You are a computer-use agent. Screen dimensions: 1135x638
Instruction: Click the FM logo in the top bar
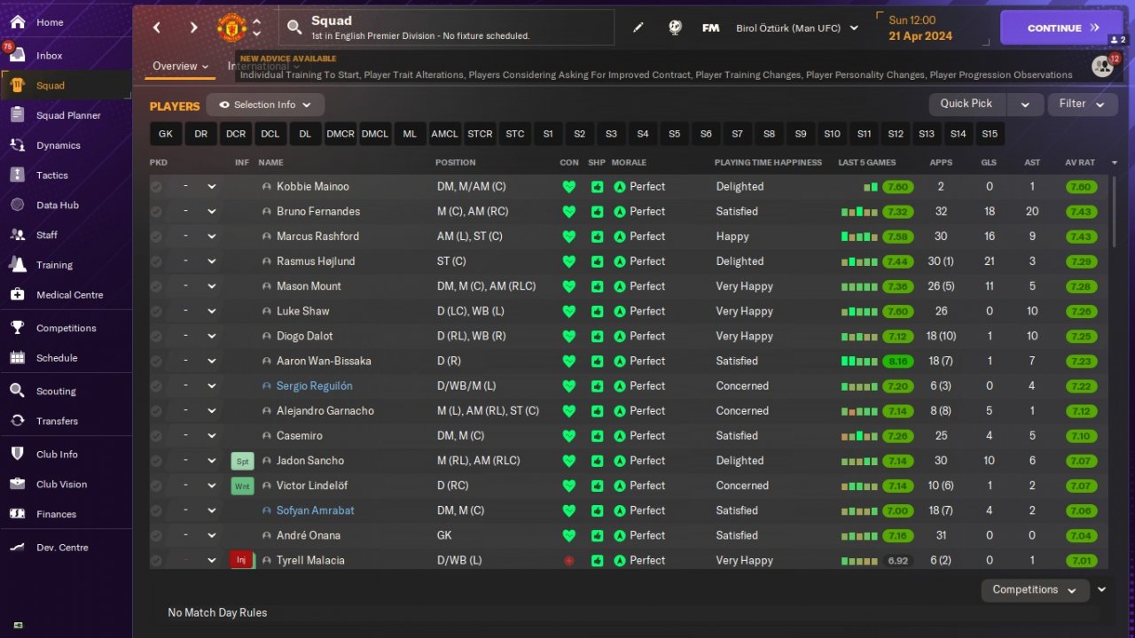(x=710, y=27)
